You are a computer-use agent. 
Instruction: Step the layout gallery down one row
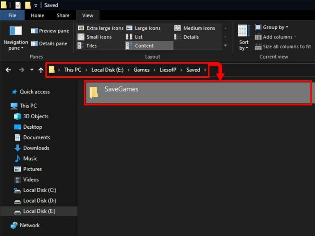click(226, 37)
